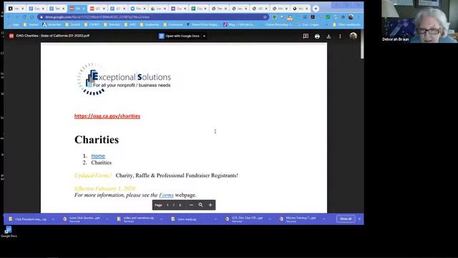This screenshot has width=458, height=258.
Task: Switch to the first browser tab
Action: (x=16, y=9)
